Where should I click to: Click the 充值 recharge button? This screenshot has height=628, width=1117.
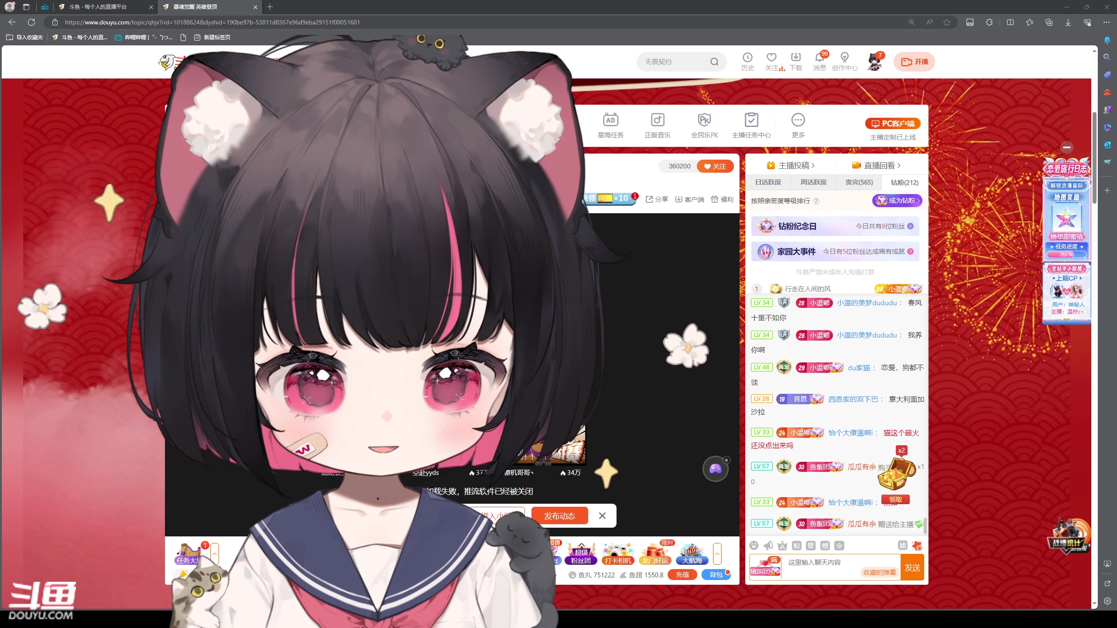682,575
